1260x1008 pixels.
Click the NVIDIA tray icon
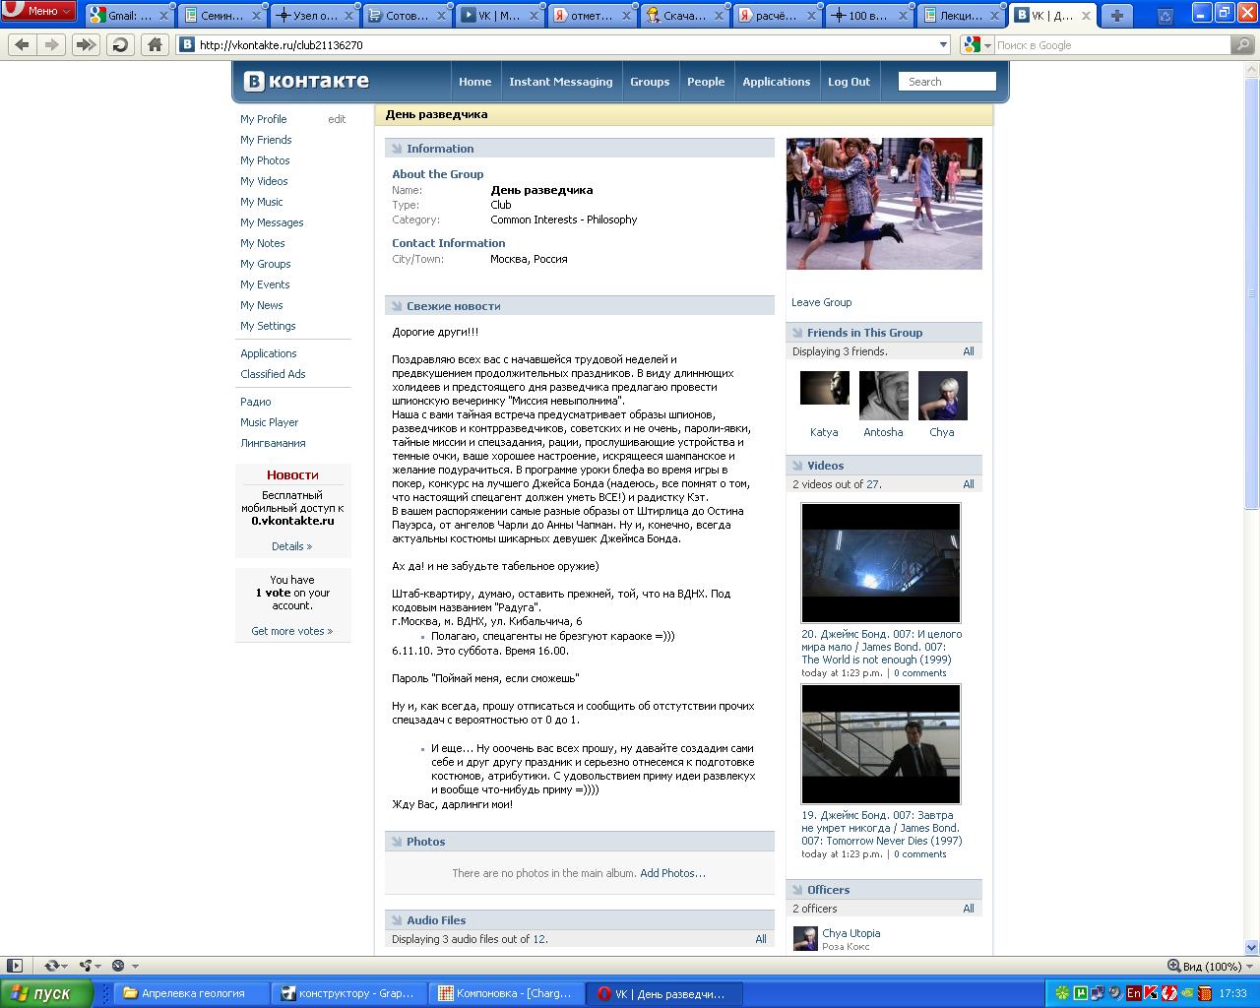pyautogui.click(x=1187, y=993)
